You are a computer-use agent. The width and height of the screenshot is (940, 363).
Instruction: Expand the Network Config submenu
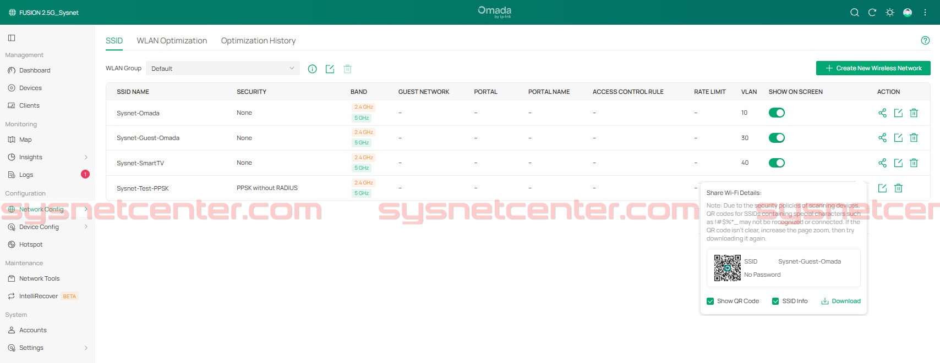tap(86, 209)
